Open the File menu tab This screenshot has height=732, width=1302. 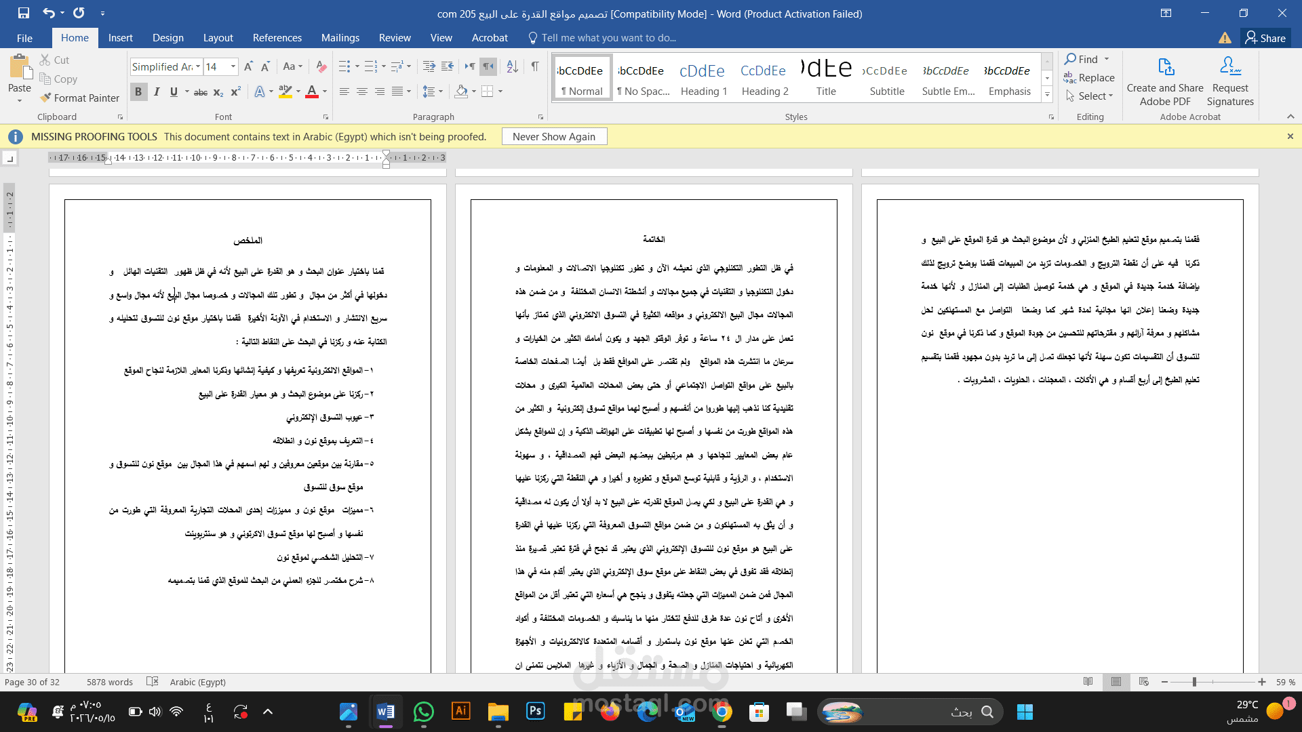click(24, 38)
